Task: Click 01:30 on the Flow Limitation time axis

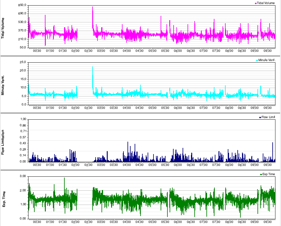Action: (63, 165)
